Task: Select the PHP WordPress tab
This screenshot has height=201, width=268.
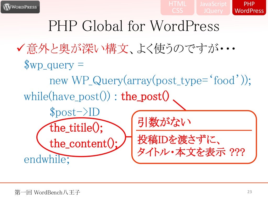Action: click(249, 7)
